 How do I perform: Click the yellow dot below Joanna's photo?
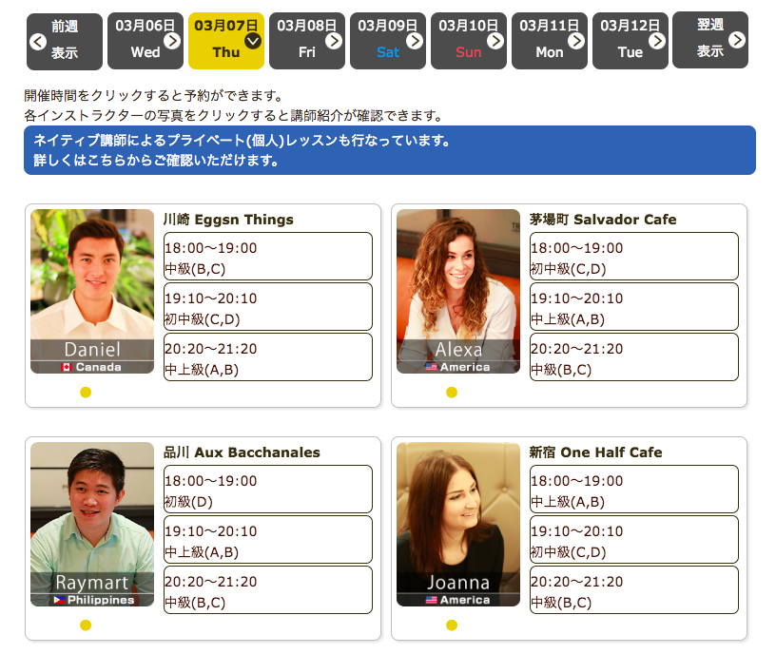452,625
